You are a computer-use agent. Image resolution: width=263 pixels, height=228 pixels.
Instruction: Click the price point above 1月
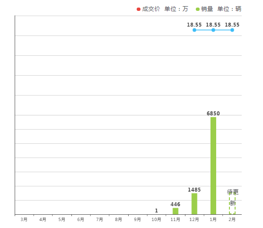coord(213,30)
